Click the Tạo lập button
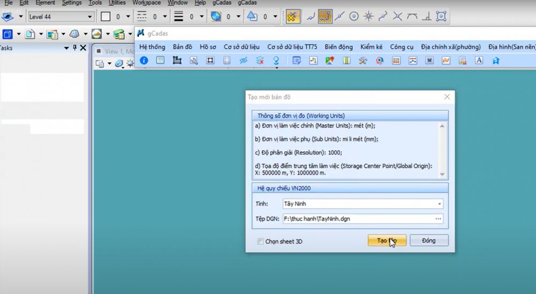 pos(387,241)
